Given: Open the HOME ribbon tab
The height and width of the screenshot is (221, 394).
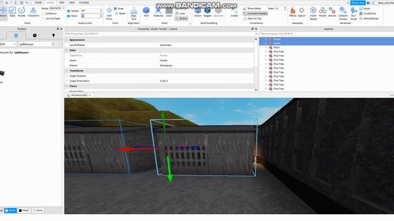Looking at the screenshot, I should (x=38, y=2).
